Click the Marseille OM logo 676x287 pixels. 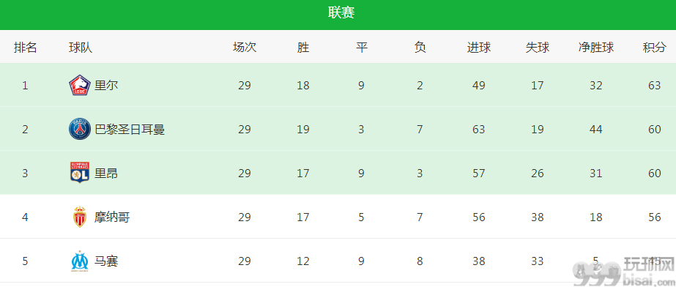coord(80,261)
